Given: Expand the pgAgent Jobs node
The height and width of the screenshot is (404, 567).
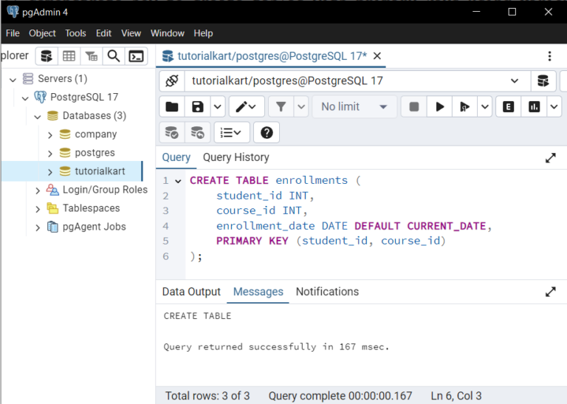Looking at the screenshot, I should (38, 227).
